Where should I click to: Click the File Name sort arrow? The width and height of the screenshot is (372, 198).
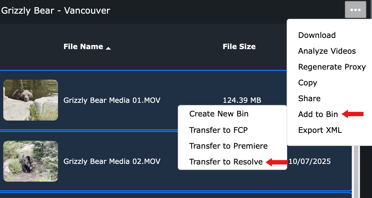(x=108, y=48)
